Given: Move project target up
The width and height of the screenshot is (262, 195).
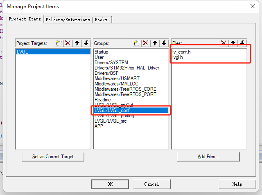Looking at the screenshot, I should [x=77, y=43].
